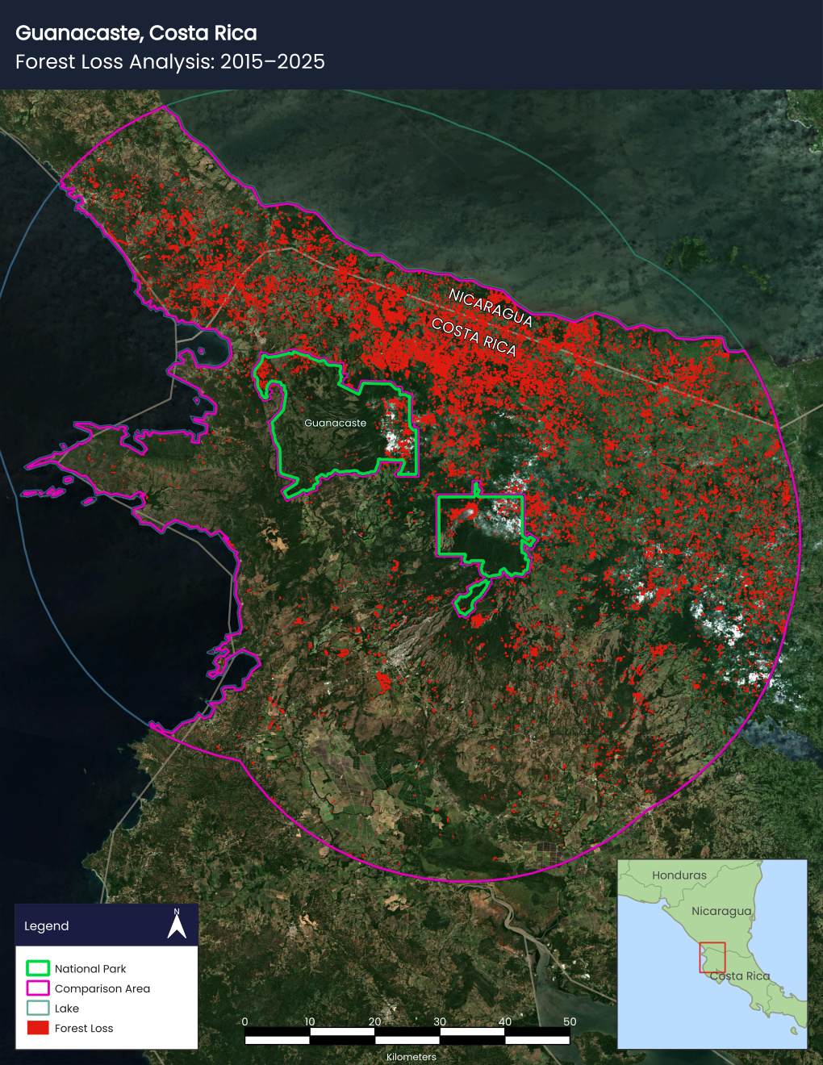Click the "40" mark on the scale bar
Screen dimensions: 823x1065
505,1021
